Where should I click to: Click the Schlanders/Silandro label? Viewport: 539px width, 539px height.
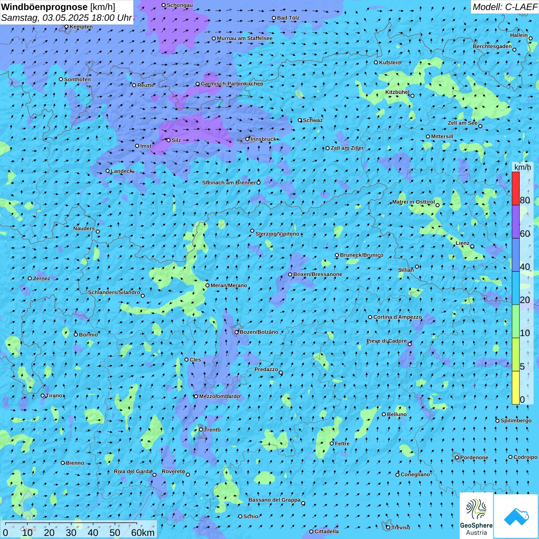[114, 292]
